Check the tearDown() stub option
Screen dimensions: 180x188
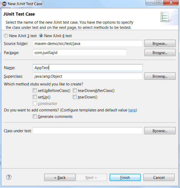point(75,97)
